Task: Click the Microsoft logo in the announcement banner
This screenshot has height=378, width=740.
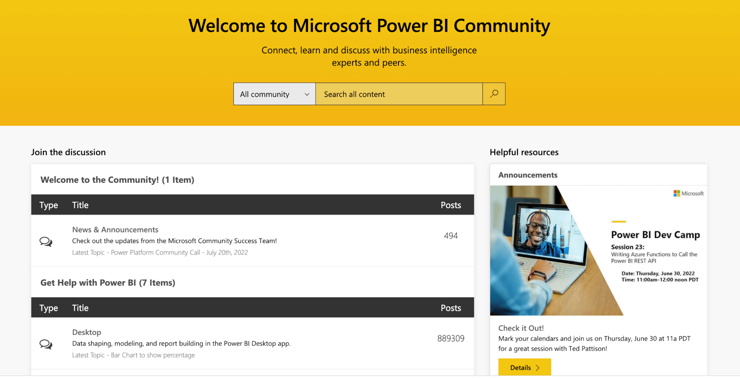Action: click(689, 193)
